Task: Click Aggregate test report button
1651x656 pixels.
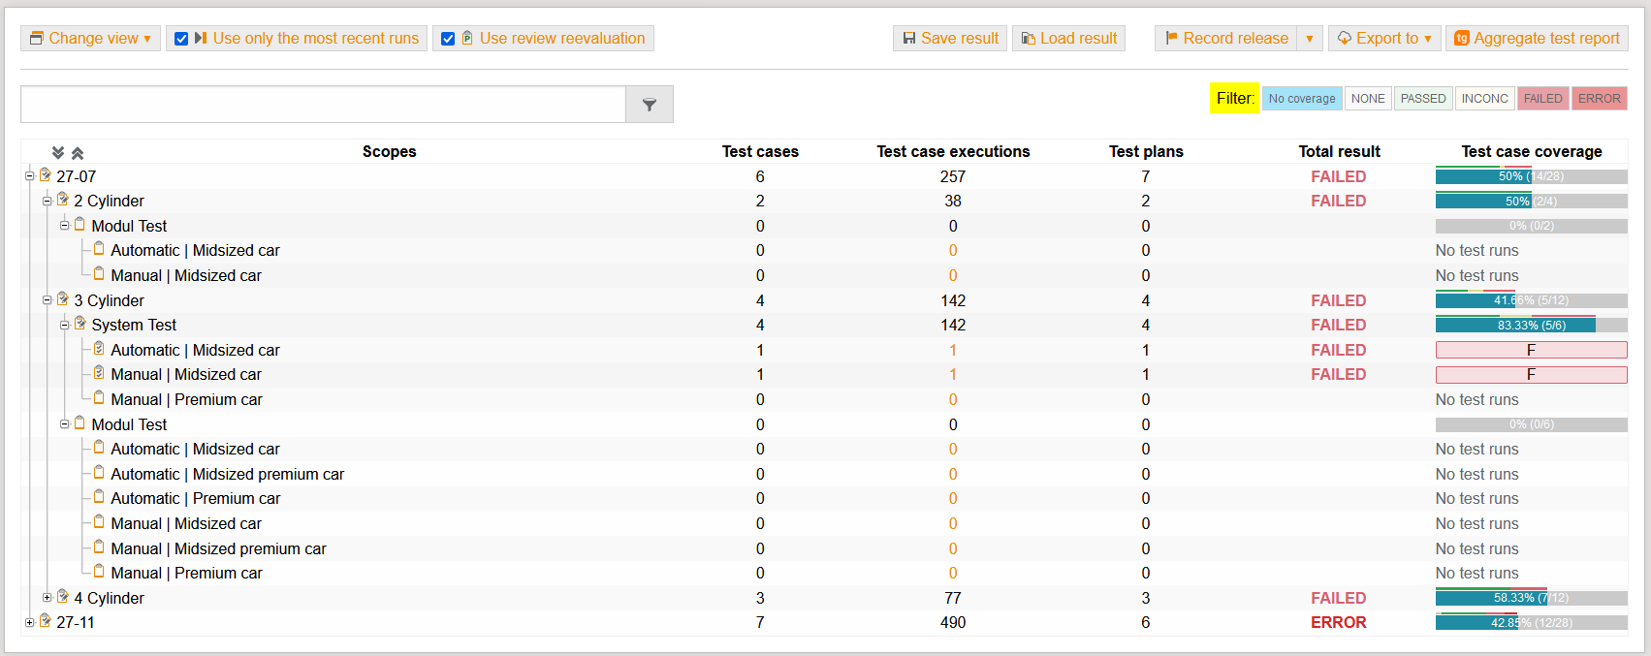Action: coord(1537,39)
